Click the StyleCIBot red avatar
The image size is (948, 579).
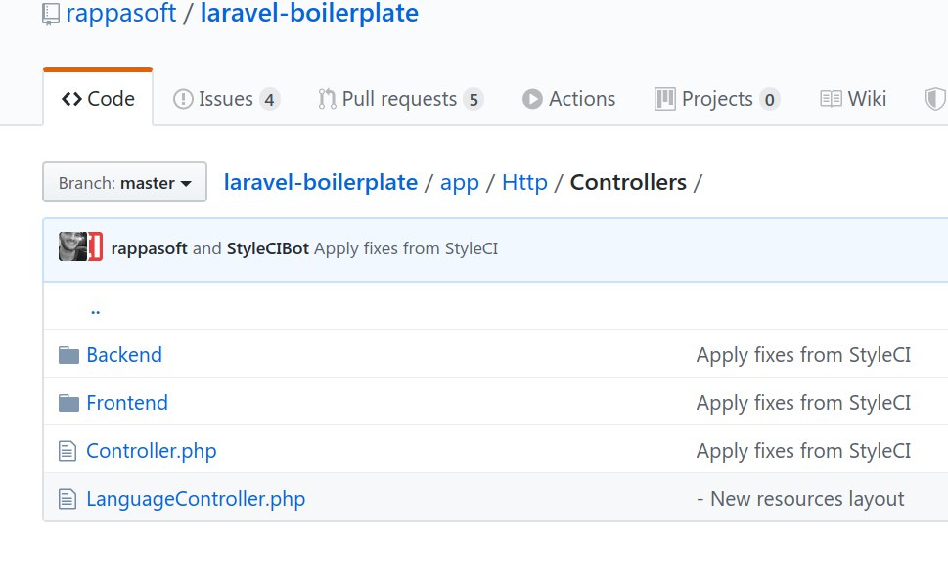click(96, 246)
